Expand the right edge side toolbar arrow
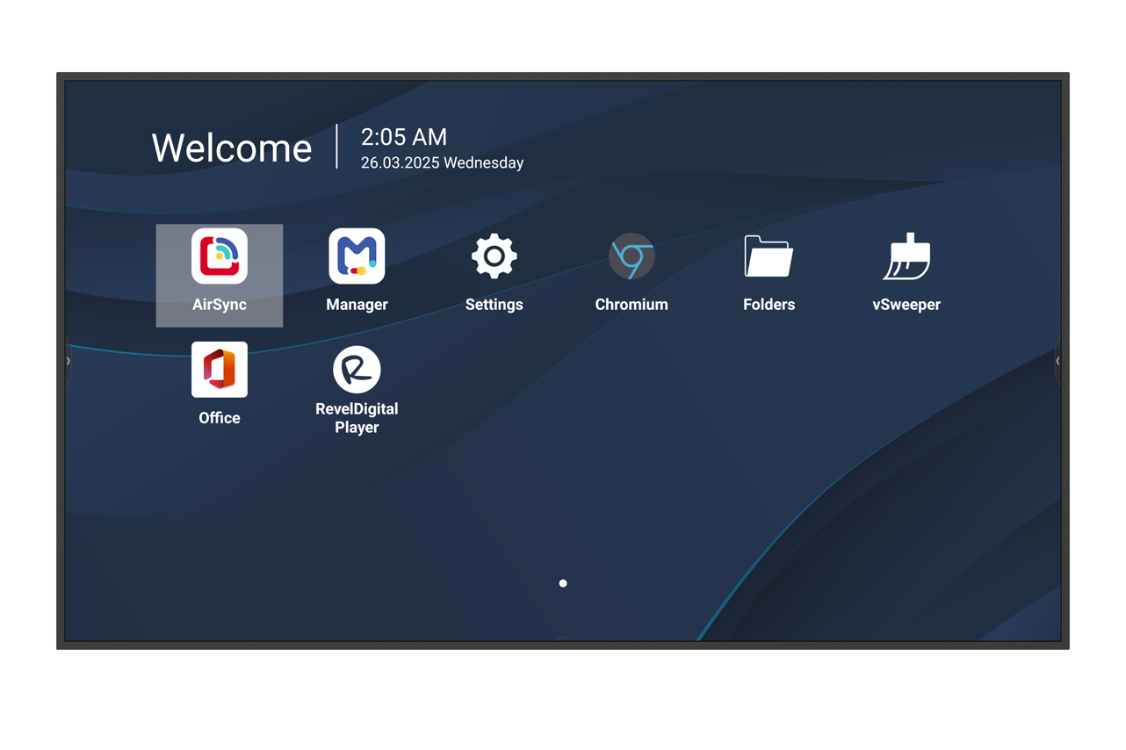1126x750 pixels. point(1057,361)
